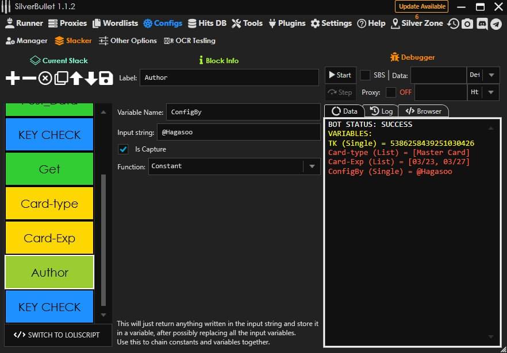The height and width of the screenshot is (353, 507).
Task: Click the plus icon to add a block
Action: point(13,78)
